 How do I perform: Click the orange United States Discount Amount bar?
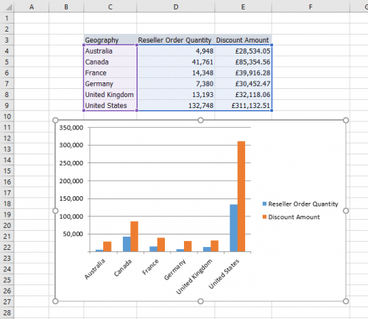[241, 196]
